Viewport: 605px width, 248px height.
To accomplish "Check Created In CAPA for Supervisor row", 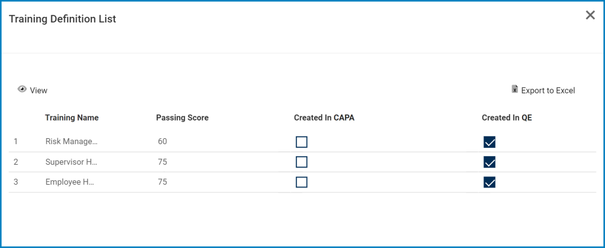I will [x=301, y=162].
